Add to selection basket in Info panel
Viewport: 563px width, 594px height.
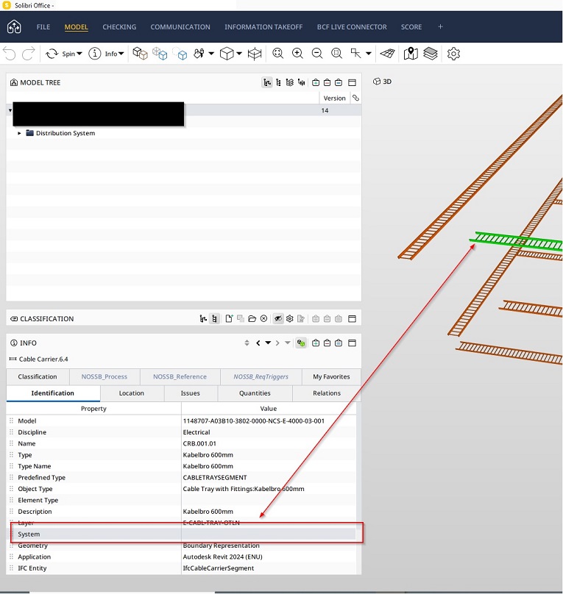click(x=316, y=343)
